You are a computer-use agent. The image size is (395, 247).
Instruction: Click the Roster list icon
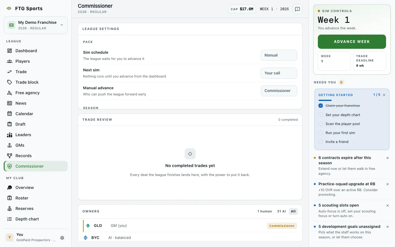10,198
